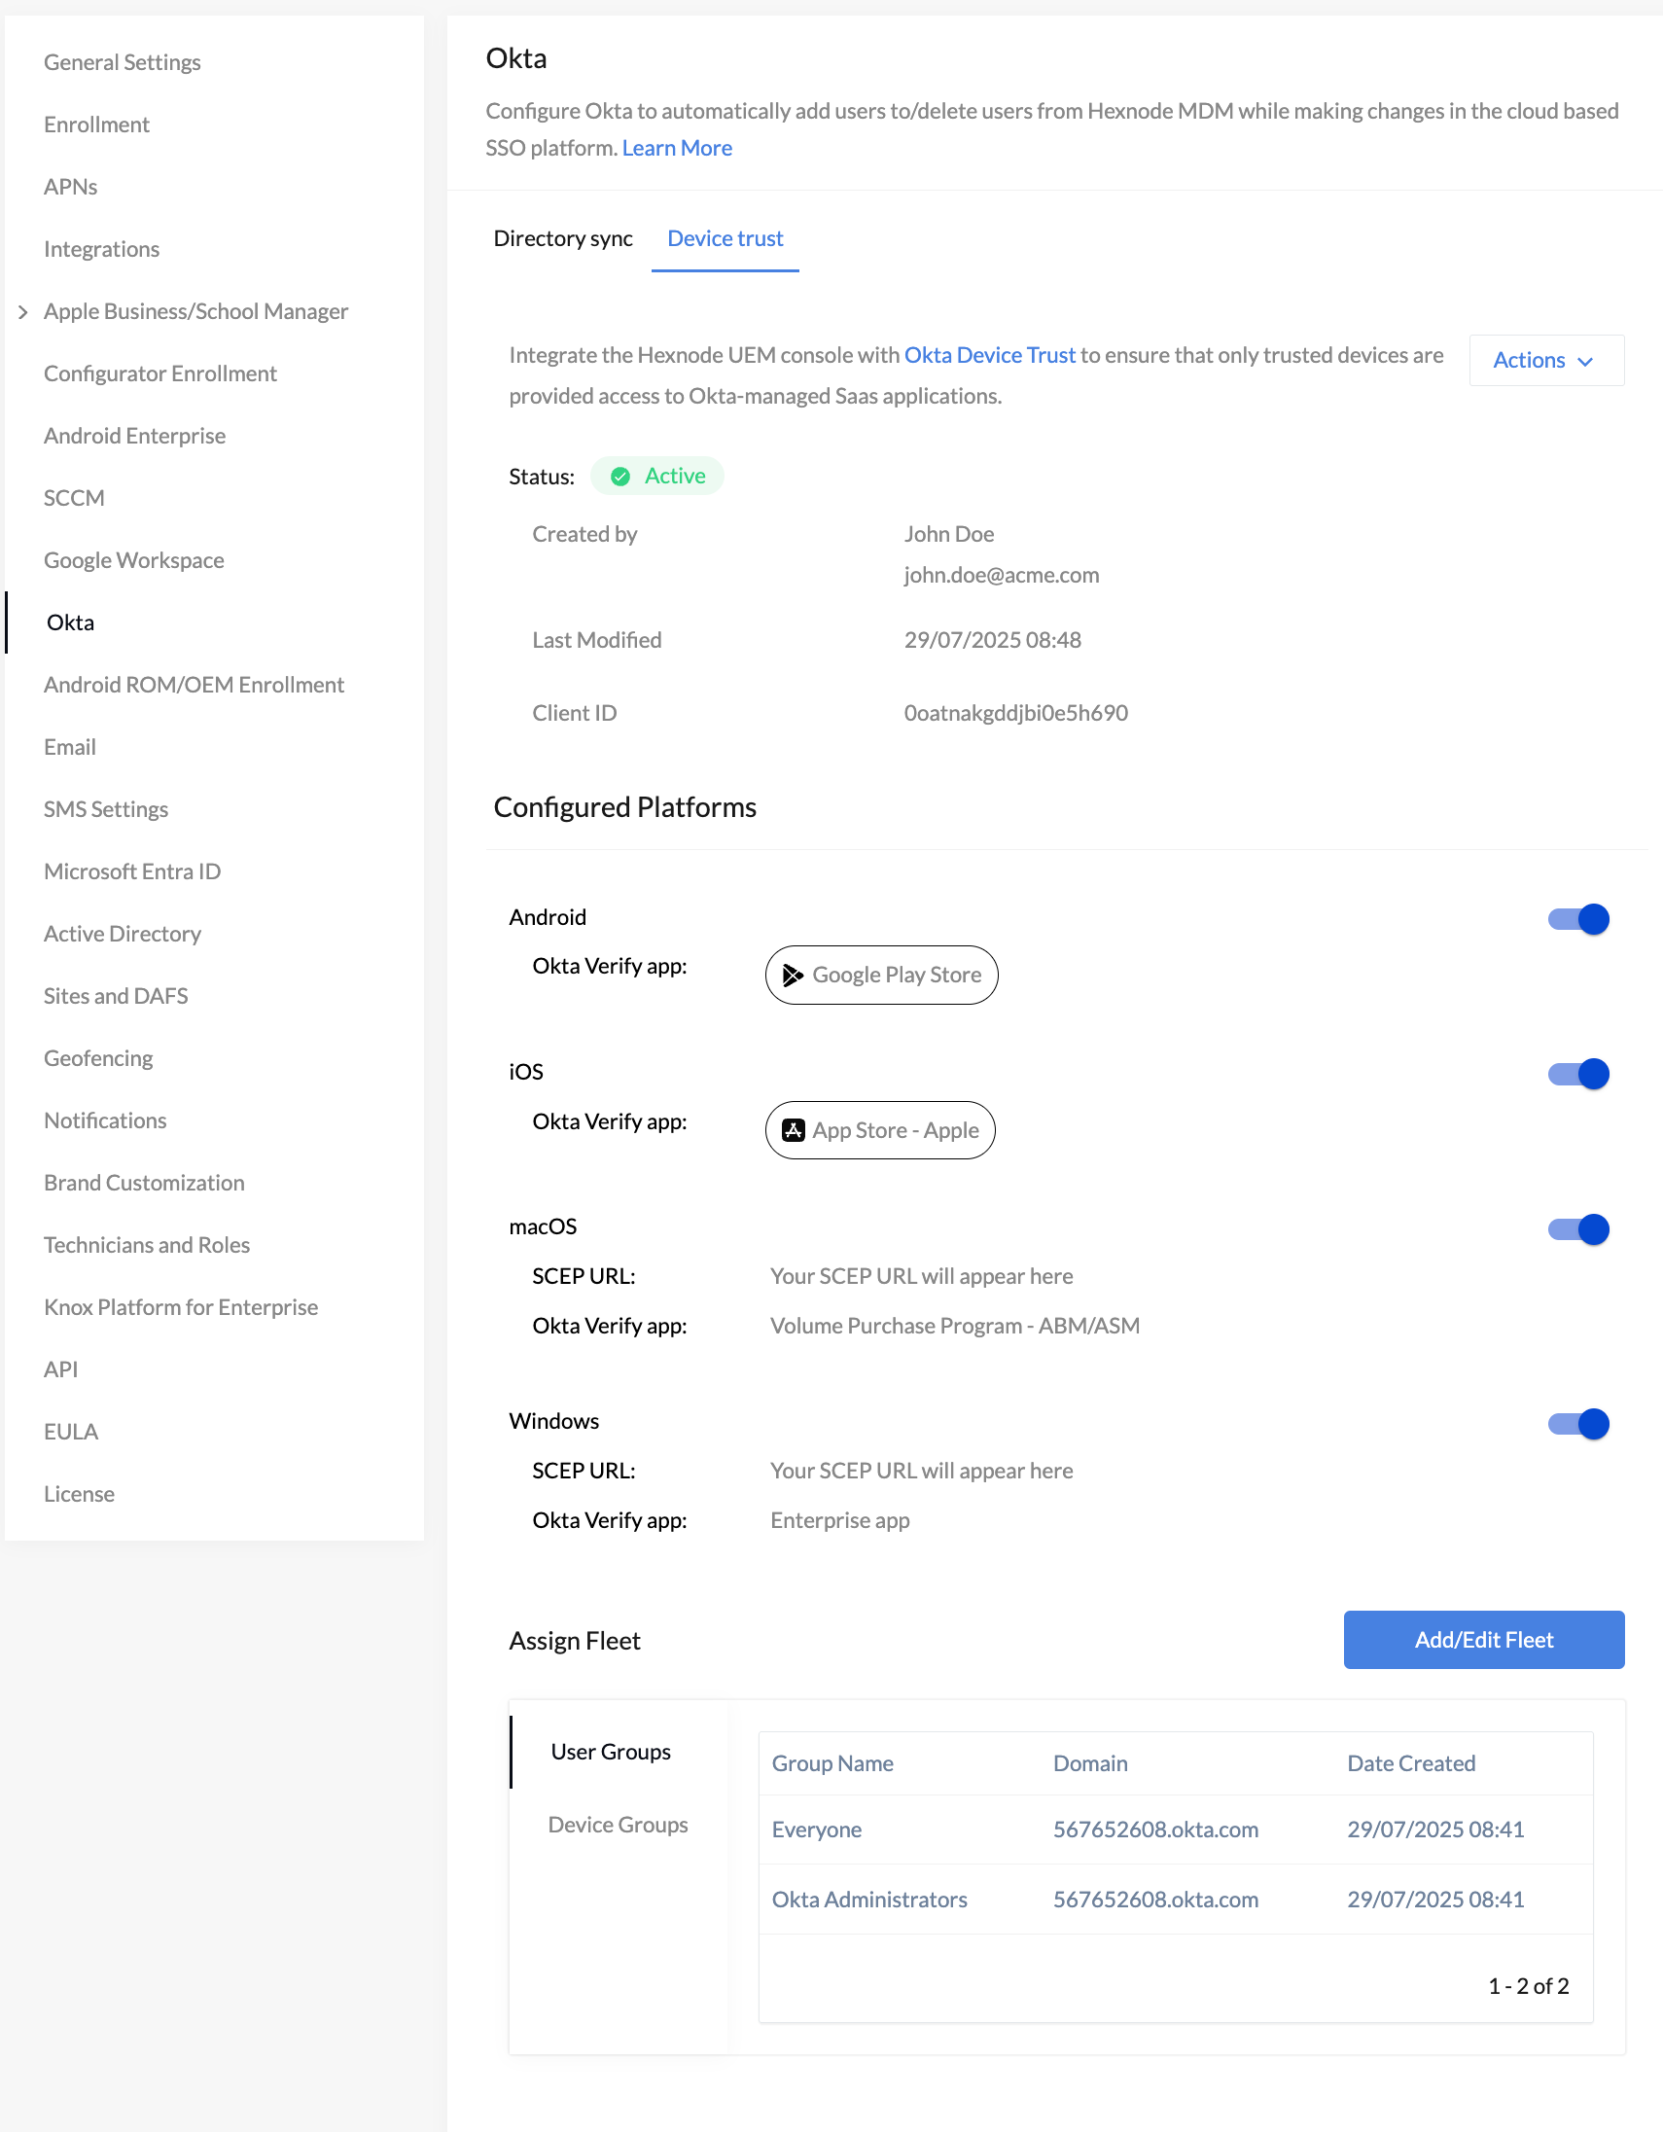Expand Apple Business/School Manager chevron
Image resolution: width=1663 pixels, height=2132 pixels.
23,311
